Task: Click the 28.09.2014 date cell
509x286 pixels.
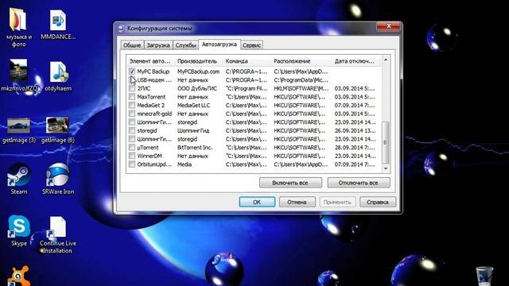Action: point(356,147)
